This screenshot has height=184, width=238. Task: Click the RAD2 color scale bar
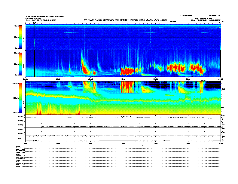pos(20,37)
